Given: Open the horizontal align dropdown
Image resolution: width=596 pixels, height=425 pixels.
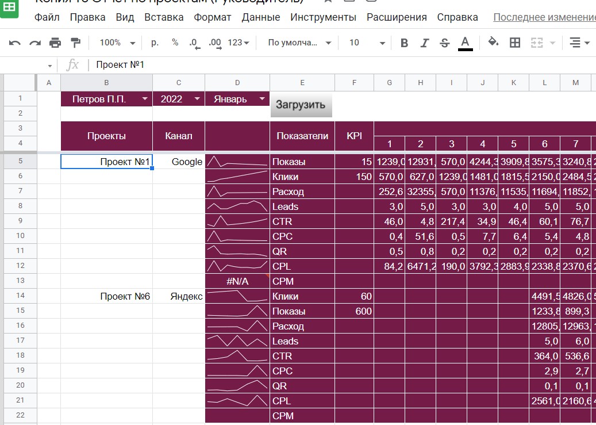Looking at the screenshot, I should [x=580, y=43].
